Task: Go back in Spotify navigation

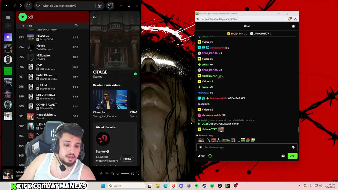Action: [15, 6]
